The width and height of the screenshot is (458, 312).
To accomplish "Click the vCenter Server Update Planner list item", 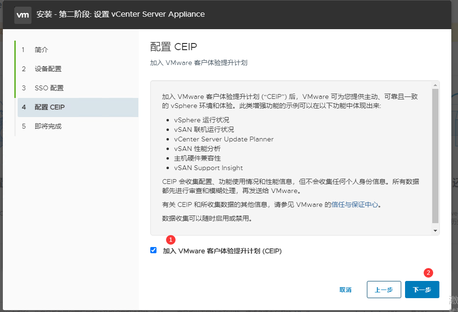I will 224,139.
